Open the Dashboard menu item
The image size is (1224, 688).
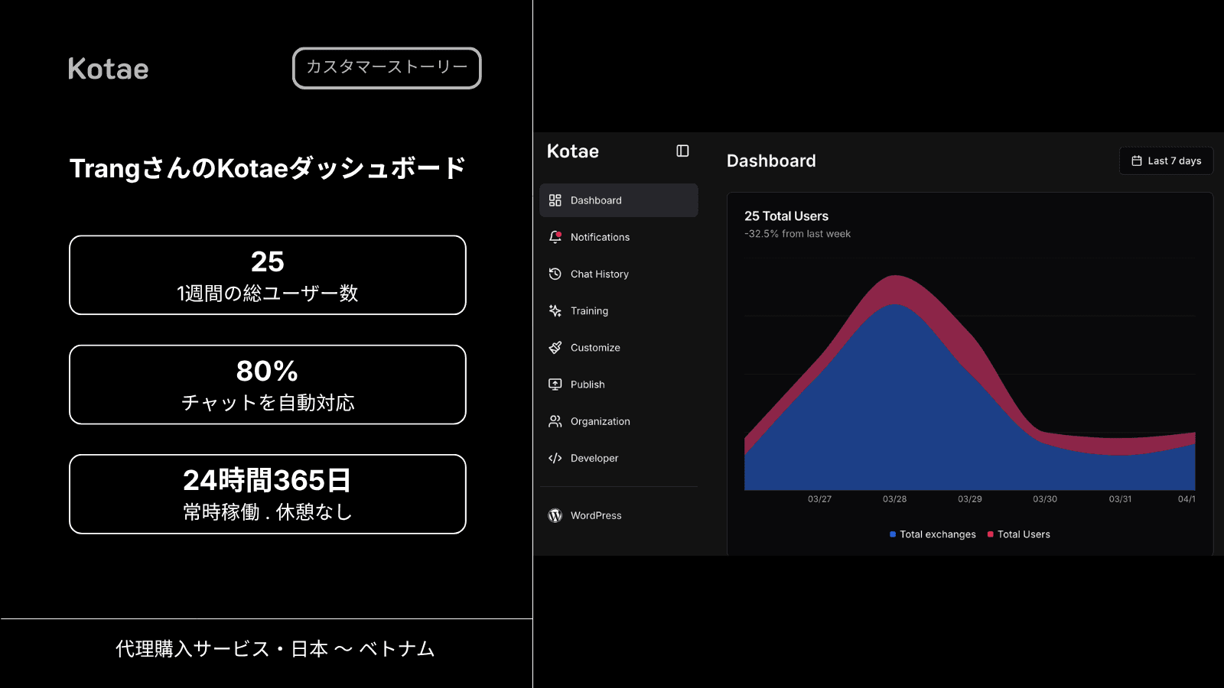tap(619, 200)
